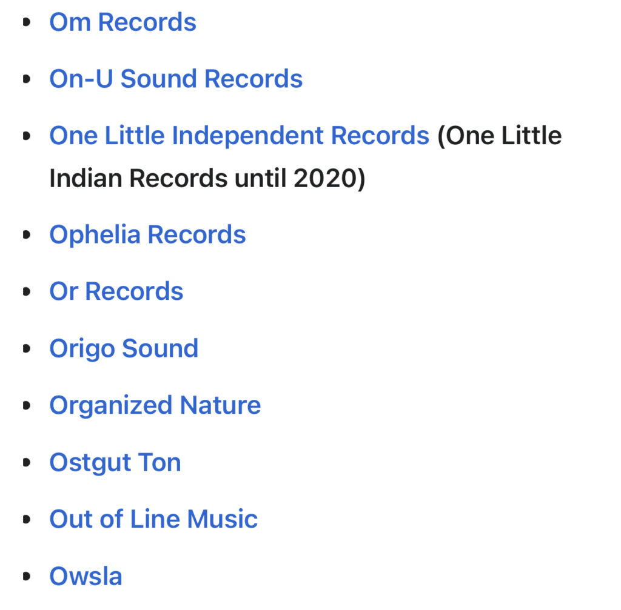Go to the Organized Nature link
The height and width of the screenshot is (610, 621).
[x=155, y=405]
